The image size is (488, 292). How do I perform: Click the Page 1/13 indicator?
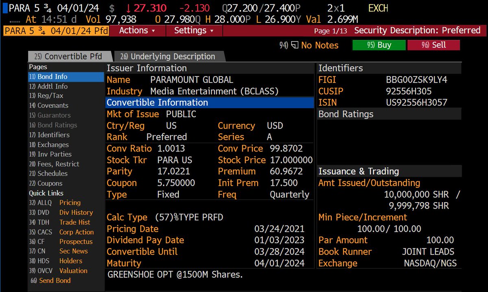[x=331, y=31]
